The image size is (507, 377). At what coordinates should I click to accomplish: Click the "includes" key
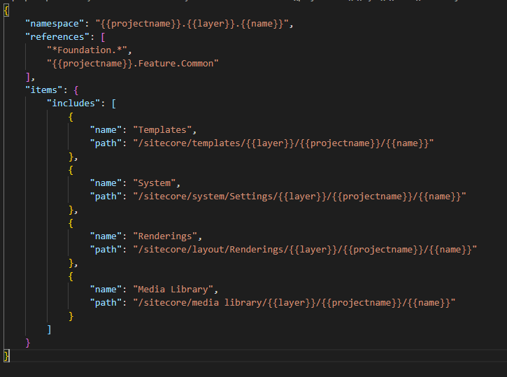coord(73,103)
